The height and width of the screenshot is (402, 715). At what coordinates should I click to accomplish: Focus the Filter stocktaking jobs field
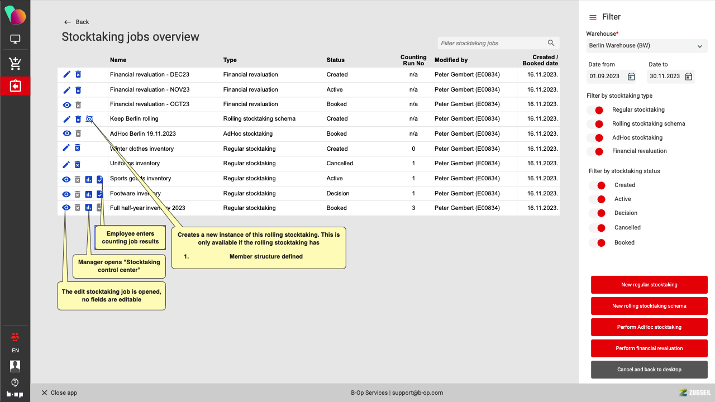(x=492, y=43)
